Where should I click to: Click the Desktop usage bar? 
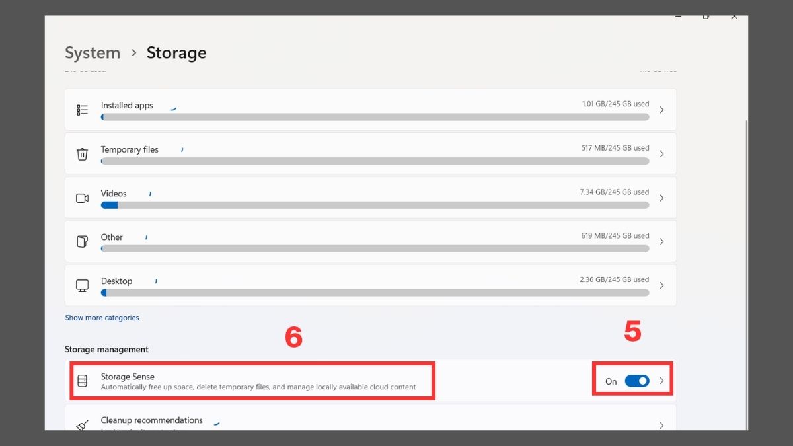pyautogui.click(x=375, y=293)
